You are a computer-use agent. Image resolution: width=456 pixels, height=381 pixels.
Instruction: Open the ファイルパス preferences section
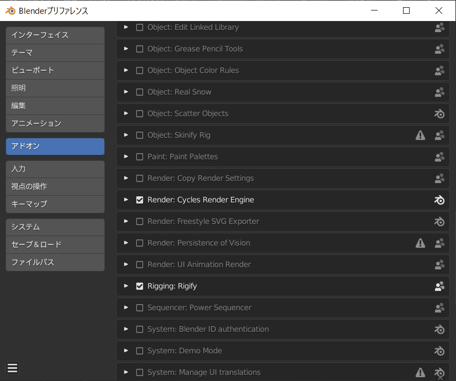click(55, 263)
